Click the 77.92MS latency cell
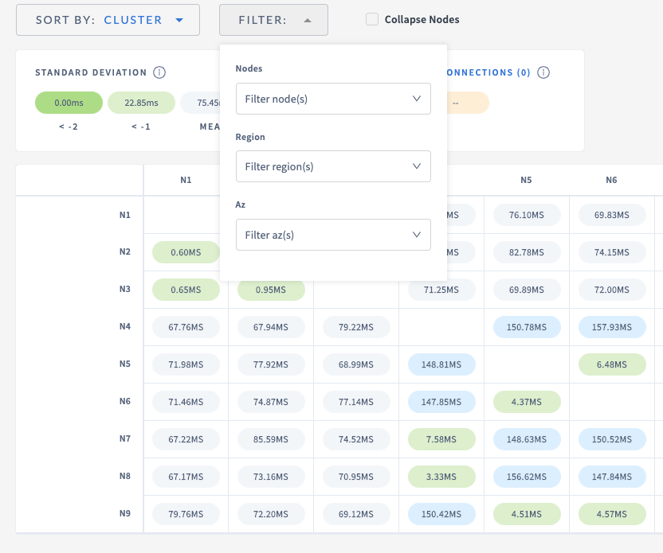 271,364
